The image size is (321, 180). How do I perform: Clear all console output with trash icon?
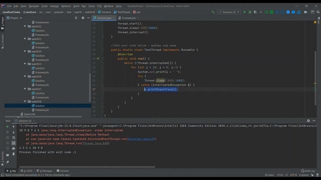coord(14,154)
